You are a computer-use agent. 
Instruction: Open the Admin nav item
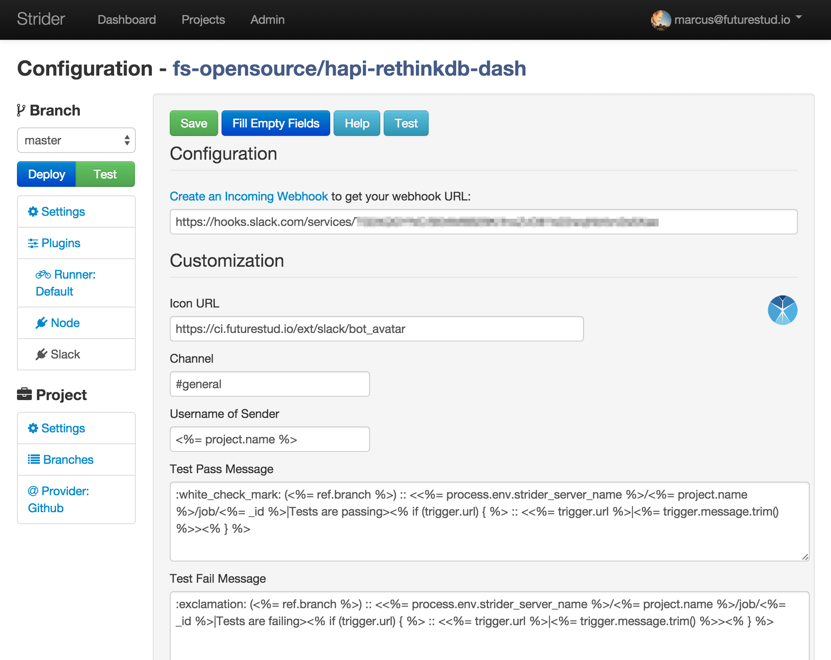tap(267, 20)
